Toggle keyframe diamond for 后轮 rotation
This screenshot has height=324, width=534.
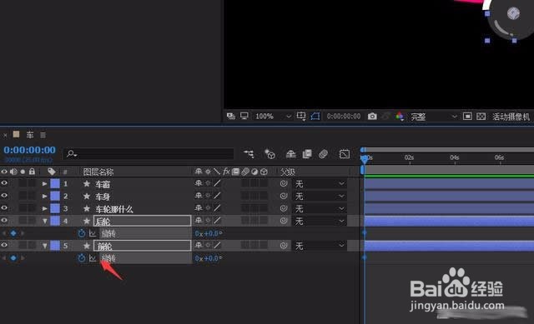click(x=13, y=233)
